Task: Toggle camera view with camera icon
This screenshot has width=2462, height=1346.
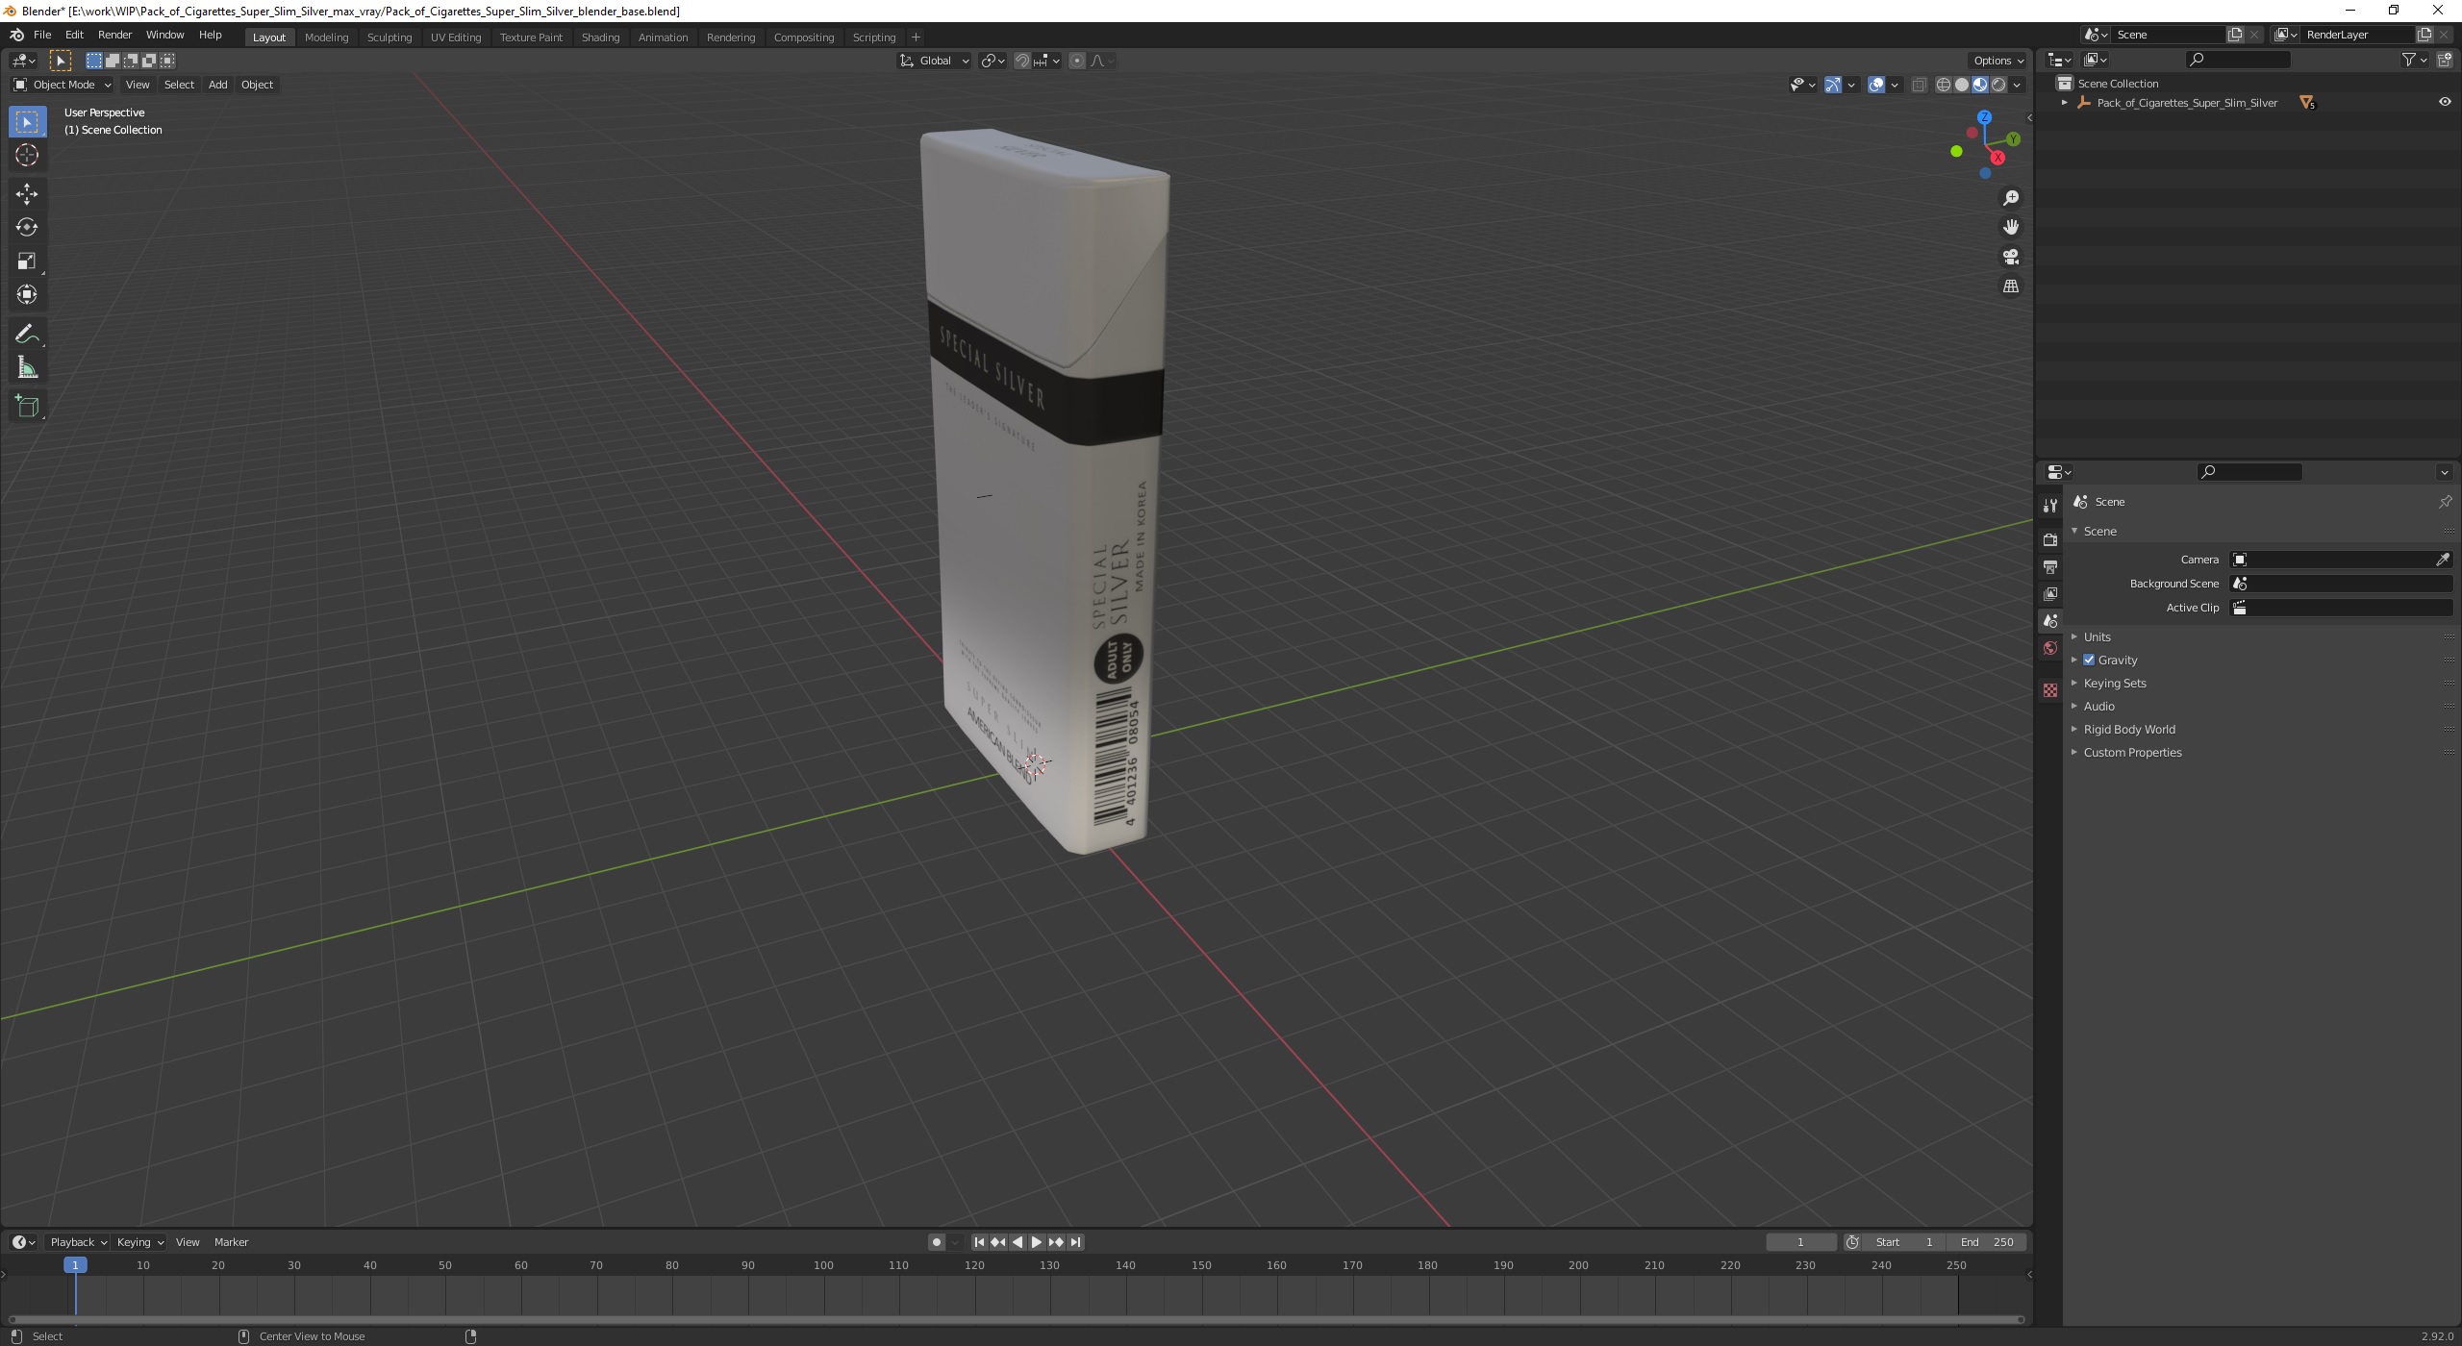Action: coord(2011,257)
